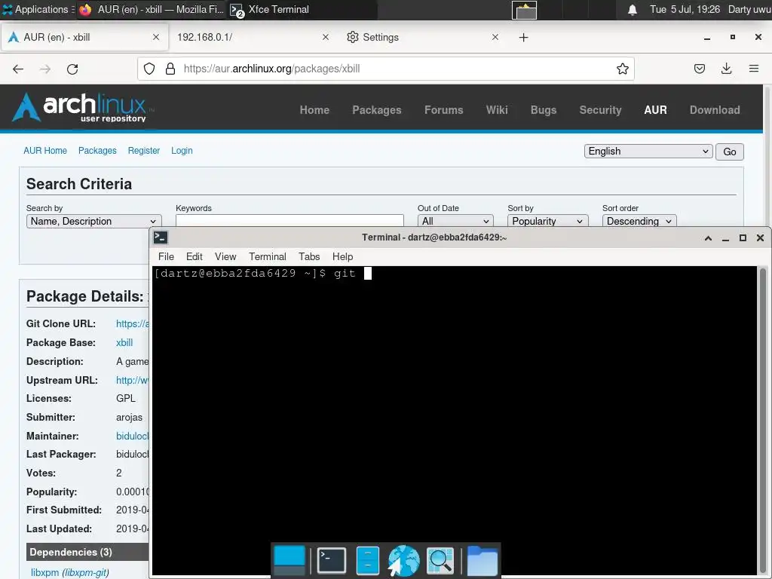
Task: Open the Out of Date dropdown
Action: [x=455, y=221]
